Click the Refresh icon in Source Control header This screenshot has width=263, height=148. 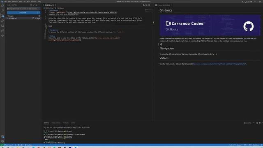[x=37, y=5]
